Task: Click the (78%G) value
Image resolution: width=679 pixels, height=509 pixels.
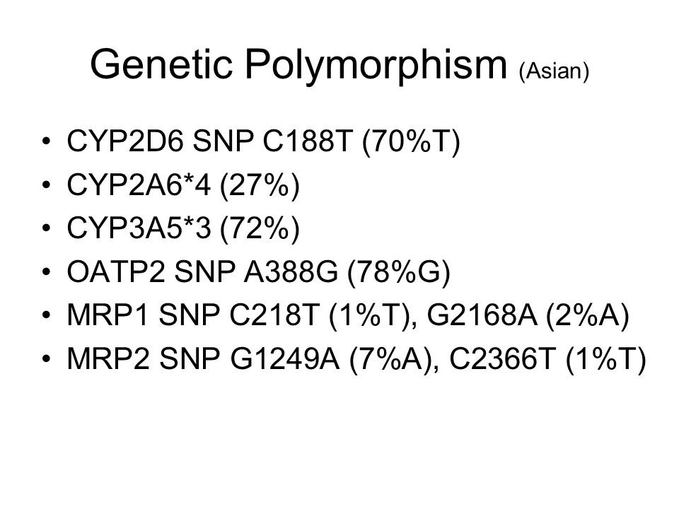Action: [399, 271]
